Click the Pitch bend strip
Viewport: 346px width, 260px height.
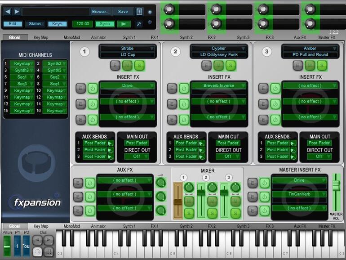[x=7, y=246]
